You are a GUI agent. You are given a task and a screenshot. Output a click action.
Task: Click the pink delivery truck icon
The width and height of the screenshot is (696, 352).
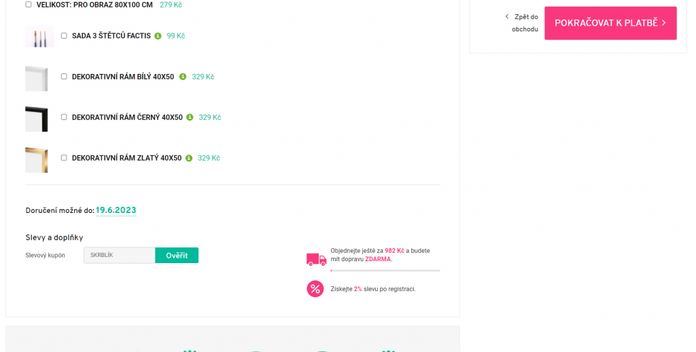316,260
